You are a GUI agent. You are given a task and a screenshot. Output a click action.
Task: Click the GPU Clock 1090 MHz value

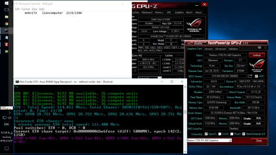click(x=210, y=118)
